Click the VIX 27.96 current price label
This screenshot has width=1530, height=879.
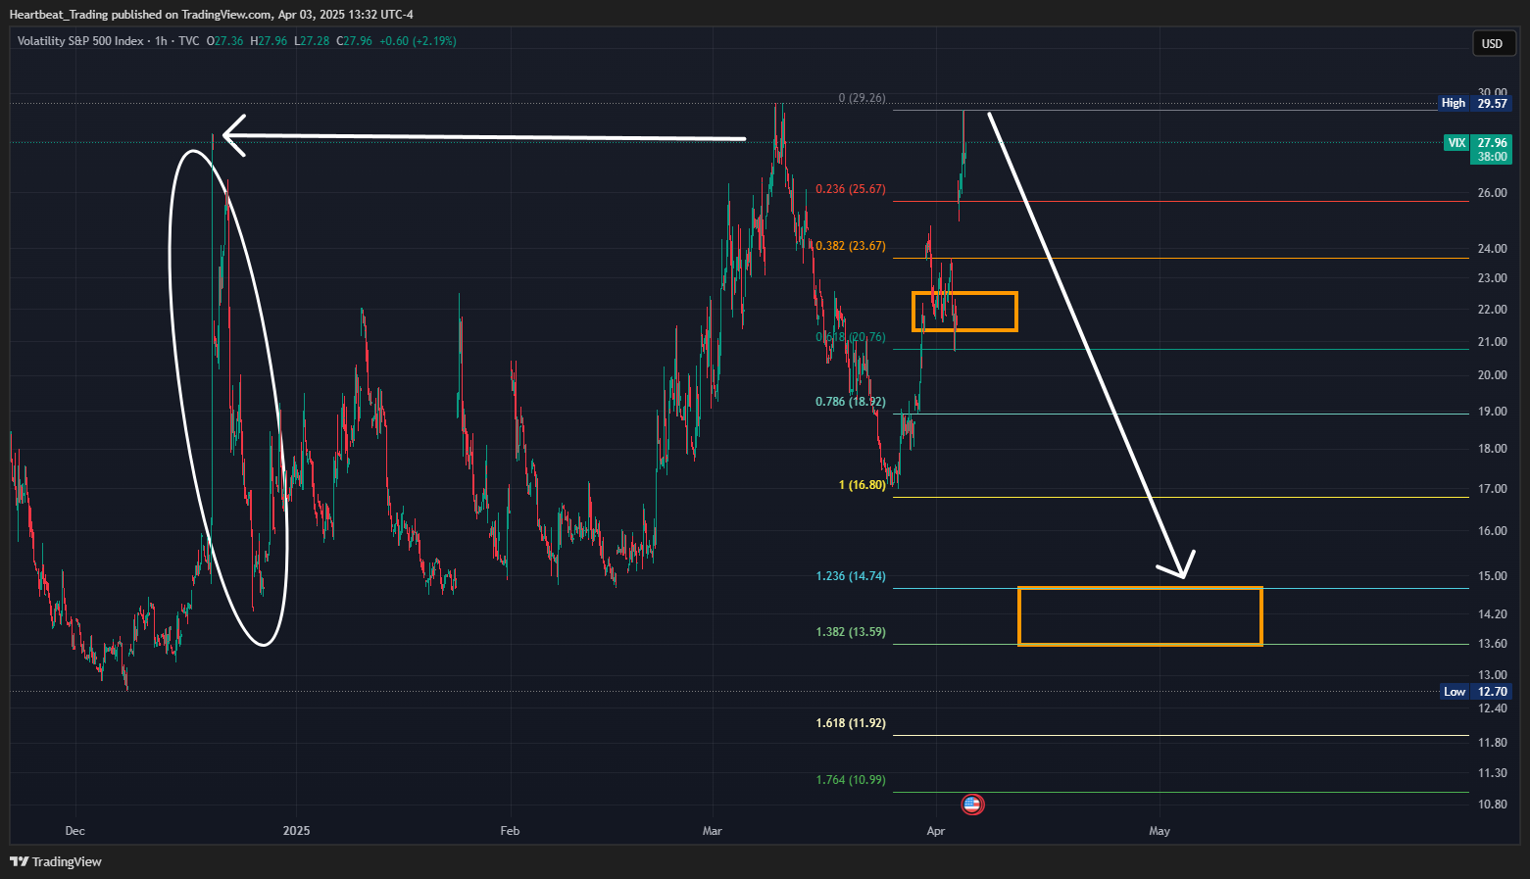1478,149
